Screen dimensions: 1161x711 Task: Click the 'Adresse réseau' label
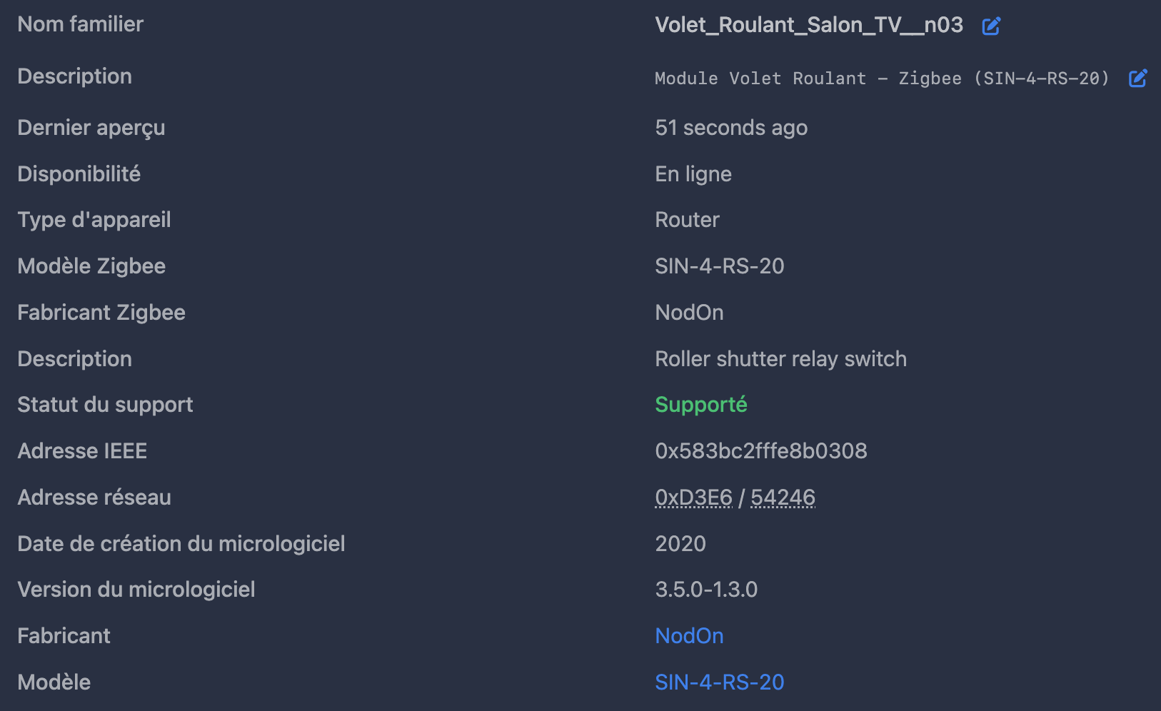(x=94, y=497)
